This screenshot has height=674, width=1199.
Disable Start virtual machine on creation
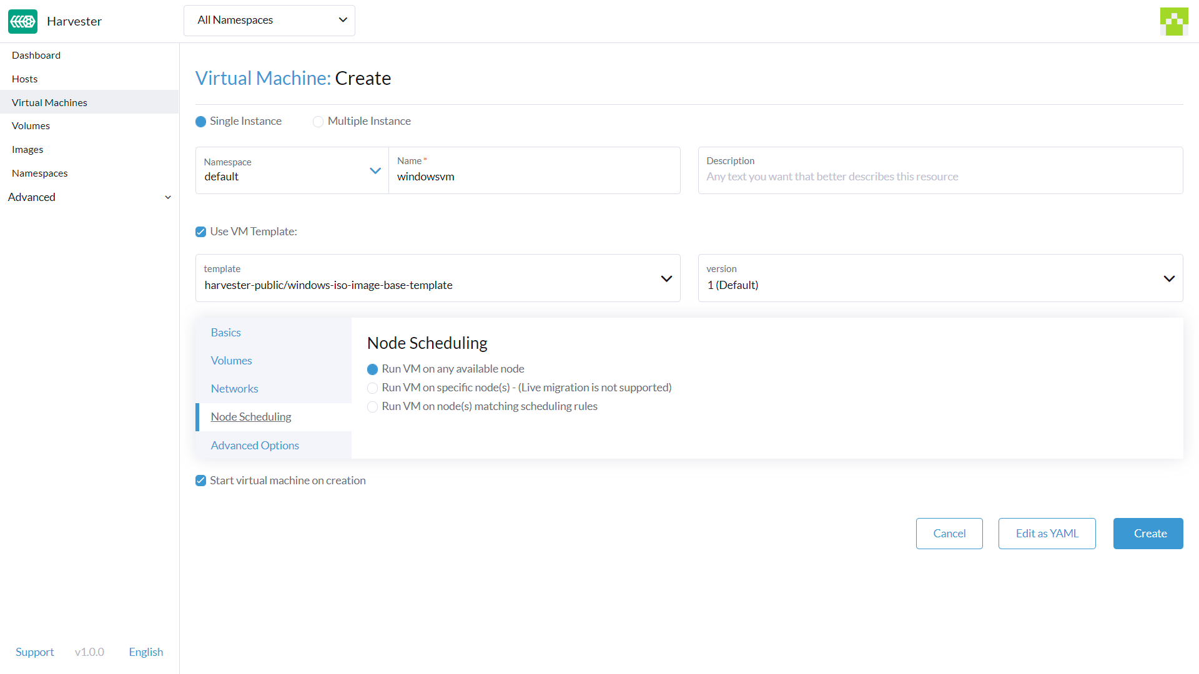200,481
